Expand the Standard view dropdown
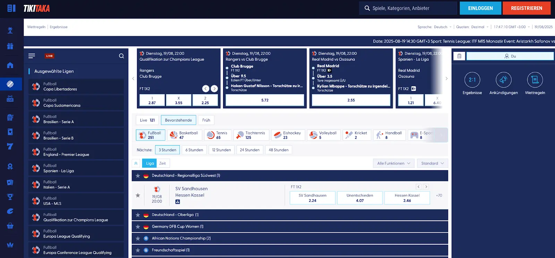Image resolution: width=555 pixels, height=258 pixels. coord(432,163)
